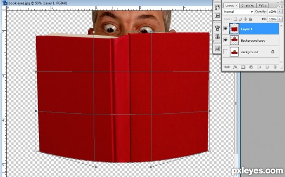The width and height of the screenshot is (285, 177).
Task: Add a layer mask
Action: [243, 67]
